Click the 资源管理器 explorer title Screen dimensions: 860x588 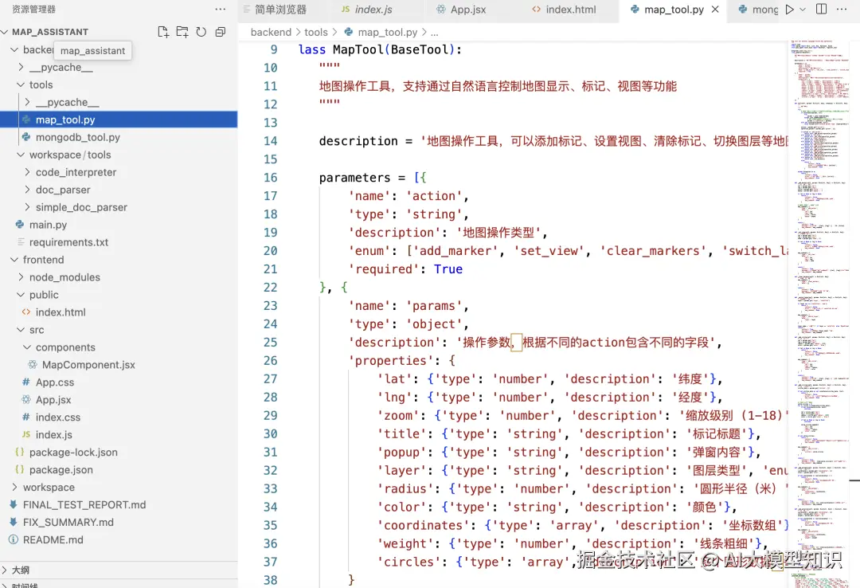click(33, 10)
